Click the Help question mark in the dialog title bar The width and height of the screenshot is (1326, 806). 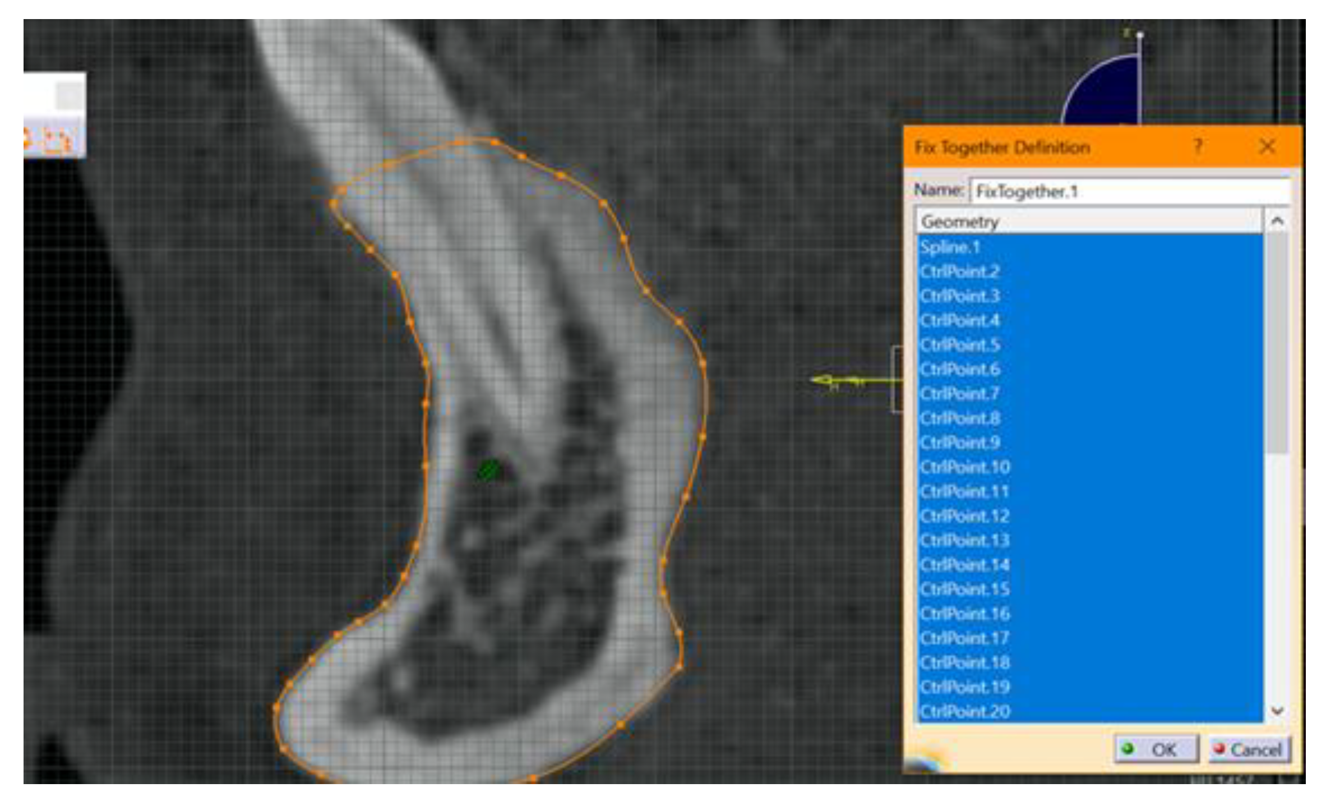[x=1199, y=146]
